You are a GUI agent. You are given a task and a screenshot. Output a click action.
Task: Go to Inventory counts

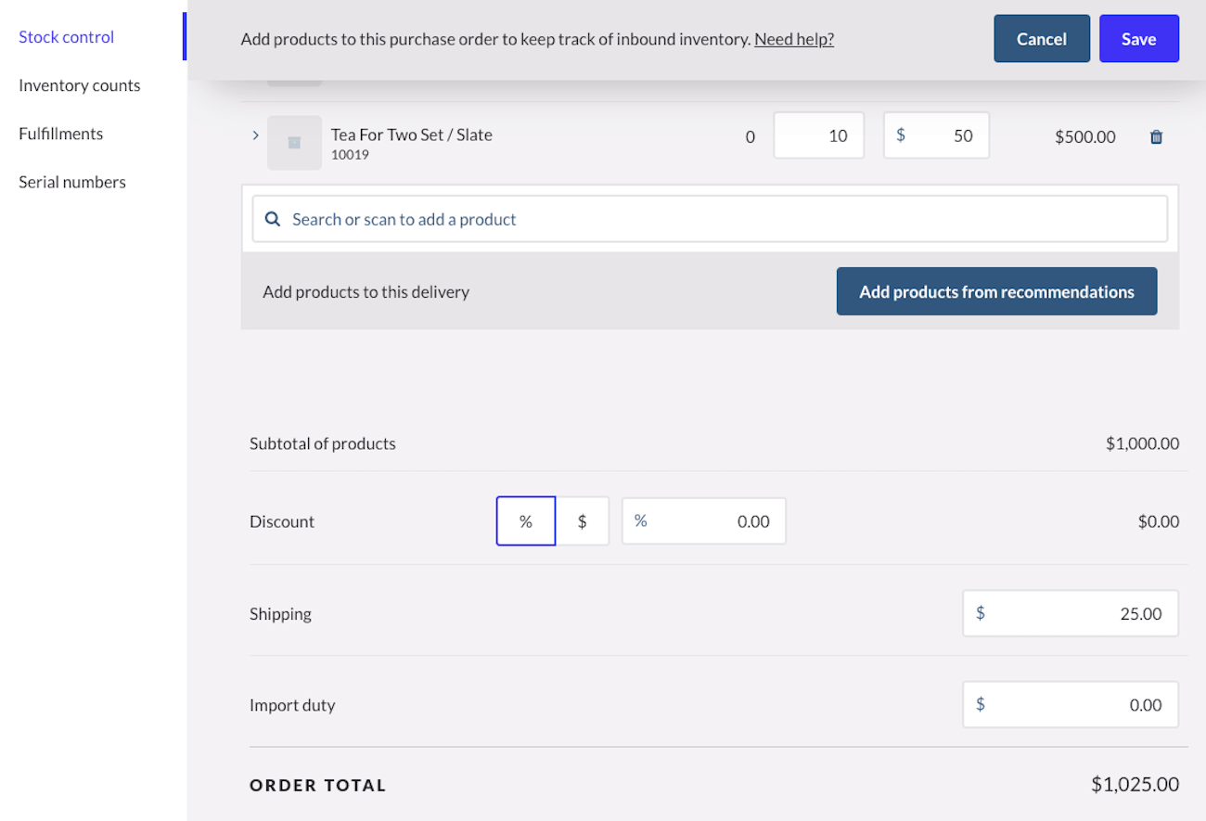pos(80,85)
